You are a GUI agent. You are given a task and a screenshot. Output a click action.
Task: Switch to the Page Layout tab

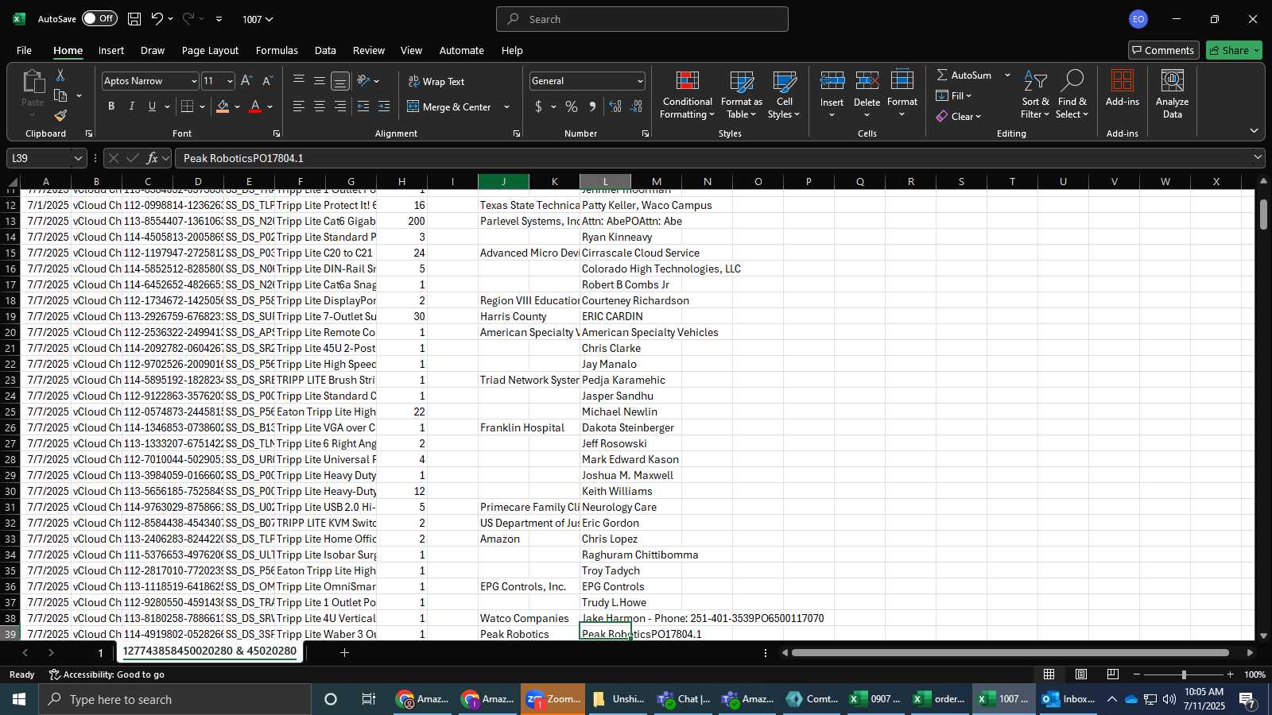[x=210, y=50]
